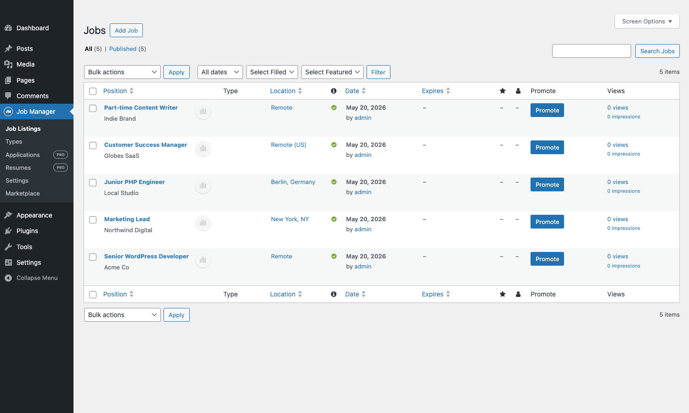The image size is (689, 413).
Task: Click the Pages icon in sidebar
Action: [x=8, y=80]
